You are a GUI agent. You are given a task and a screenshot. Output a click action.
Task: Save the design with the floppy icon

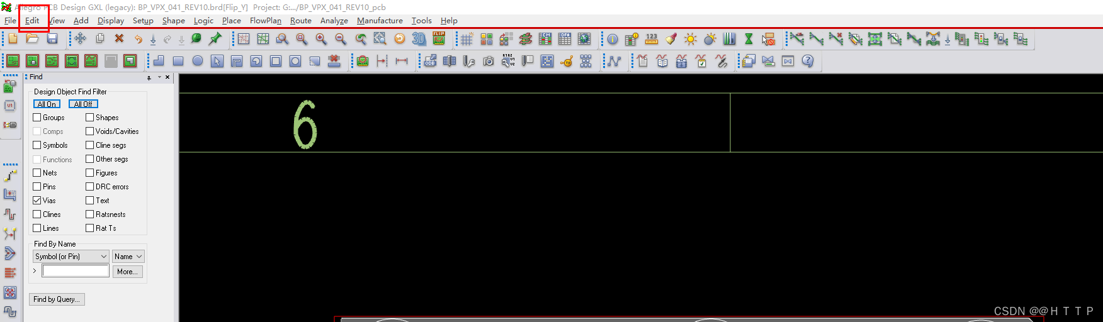tap(52, 39)
